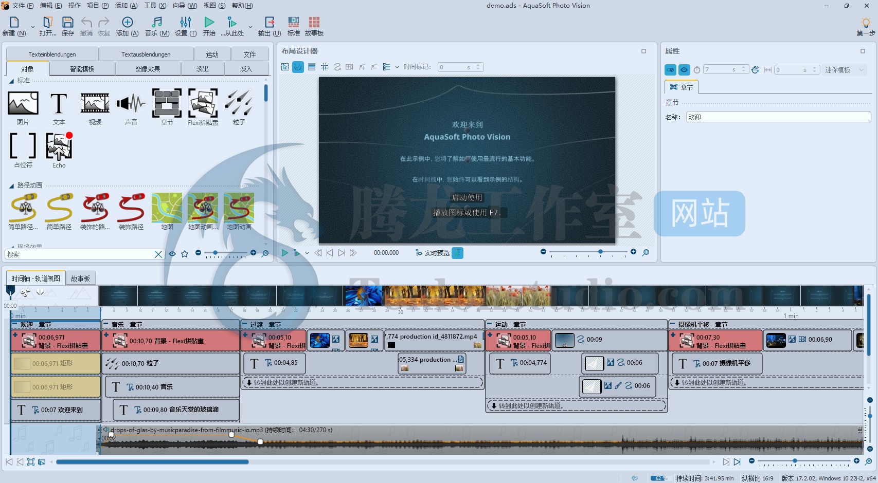
Task: Toggle the favorites star filter in toolbox
Action: click(x=185, y=254)
